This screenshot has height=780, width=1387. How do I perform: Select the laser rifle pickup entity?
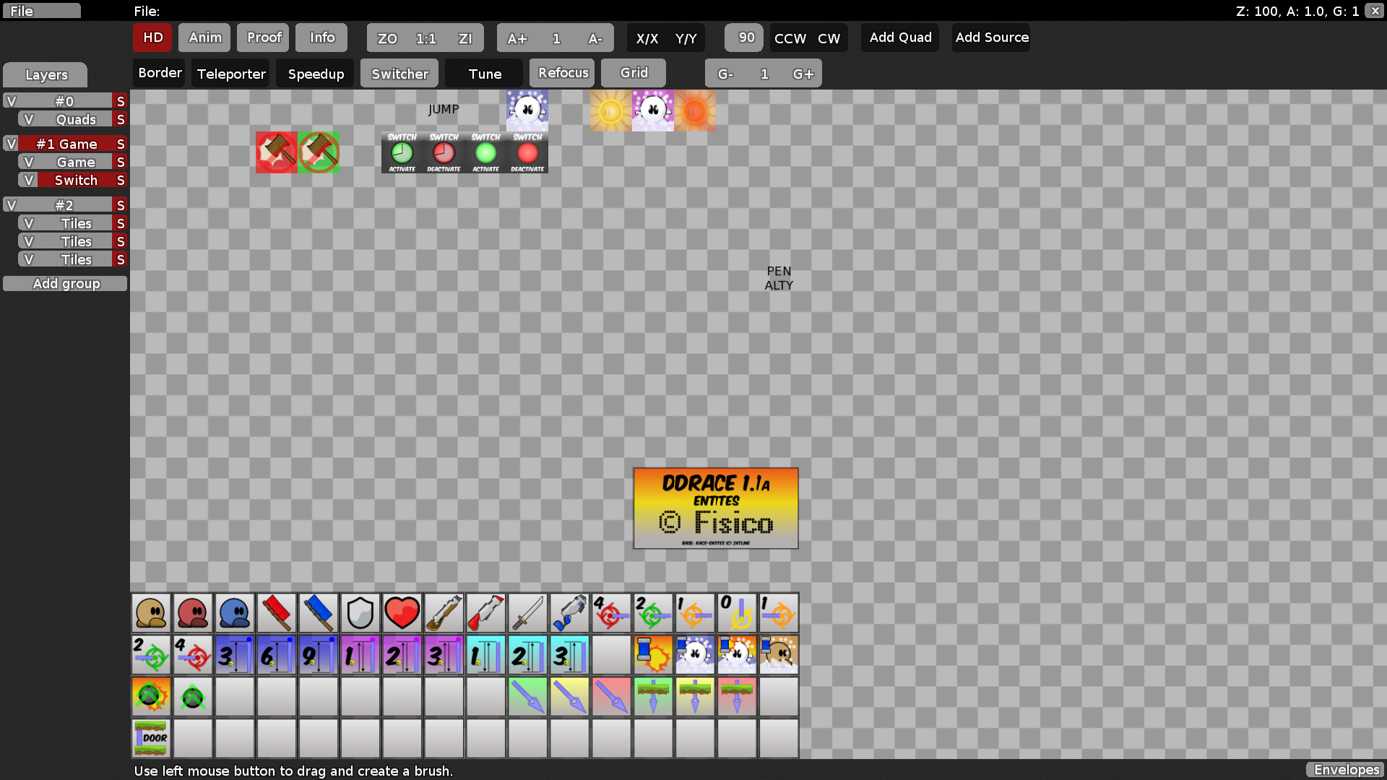[570, 613]
